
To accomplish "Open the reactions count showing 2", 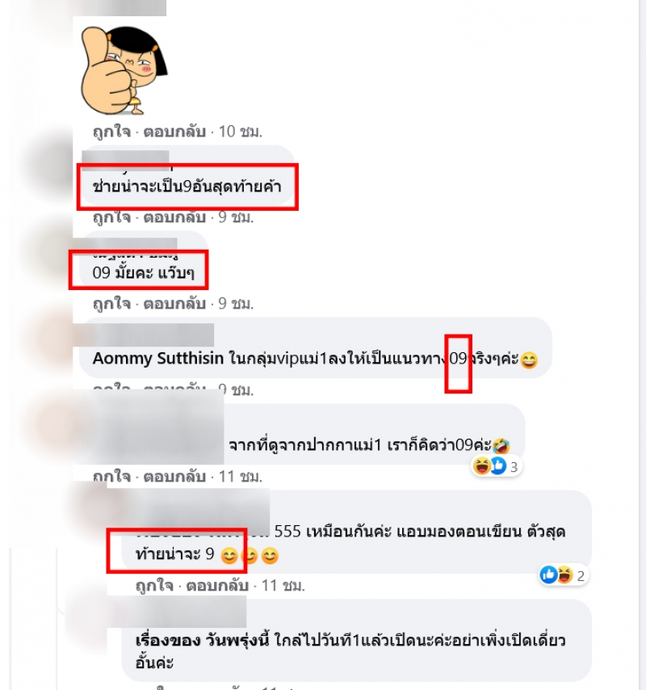I will [x=581, y=575].
